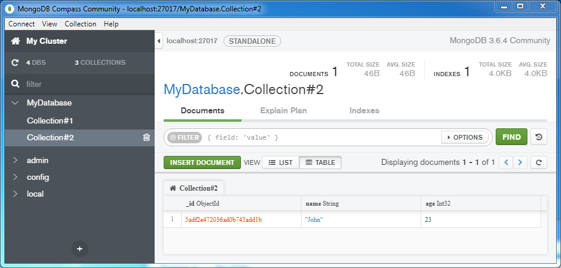Click the localhost:27017 host label
Viewport: 561px width, 268px height.
coord(192,41)
